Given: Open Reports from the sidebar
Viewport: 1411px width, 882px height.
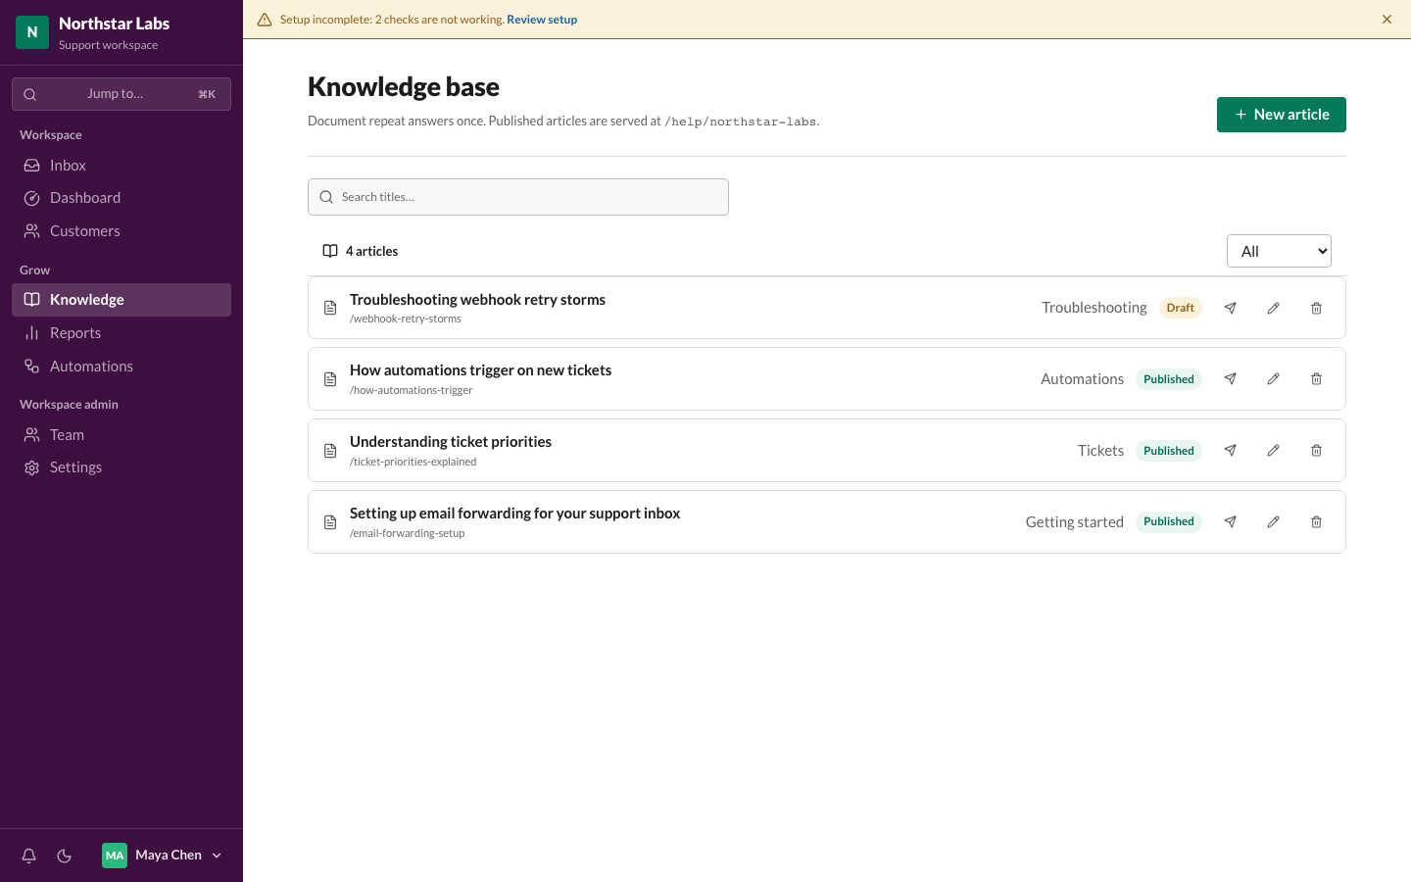Looking at the screenshot, I should click(122, 333).
